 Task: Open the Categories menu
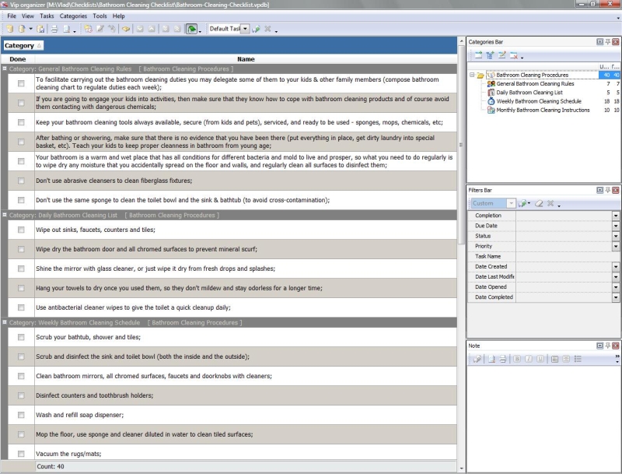73,16
